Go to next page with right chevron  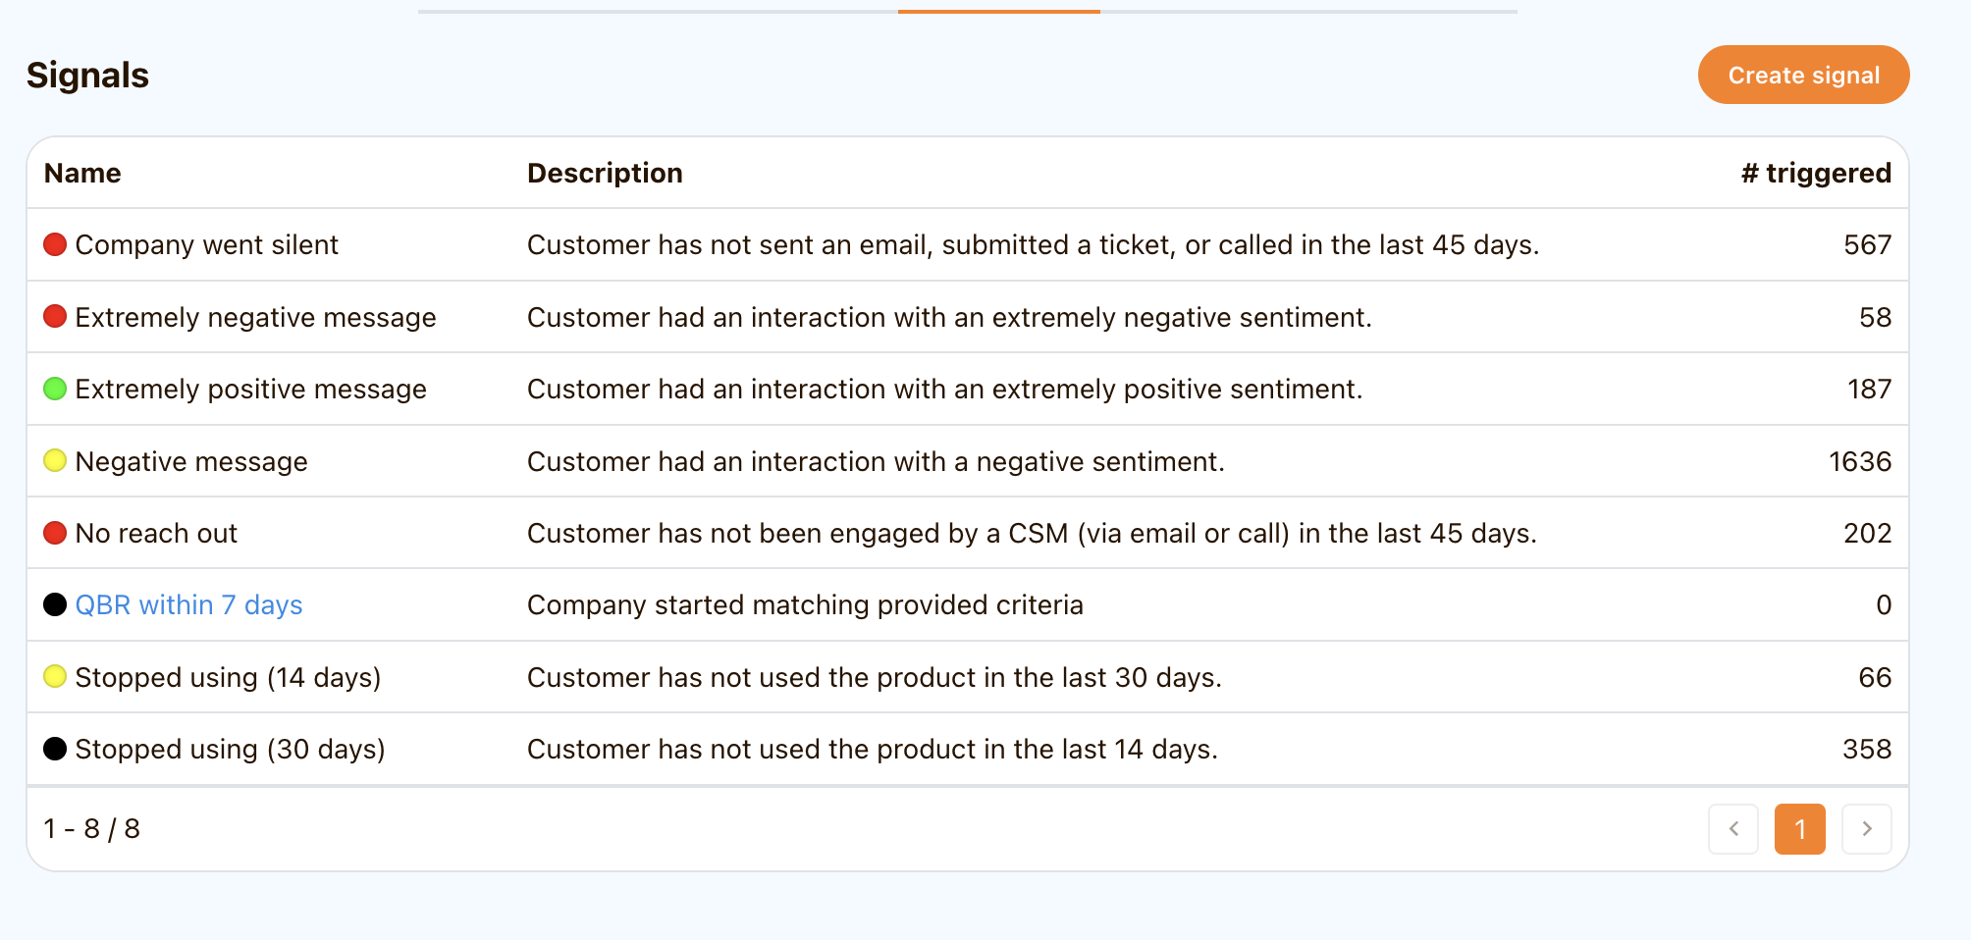click(1866, 829)
